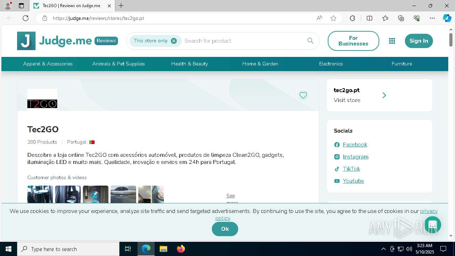This screenshot has width=455, height=256.
Task: Open Apparel & Accessories category
Action: (x=48, y=64)
